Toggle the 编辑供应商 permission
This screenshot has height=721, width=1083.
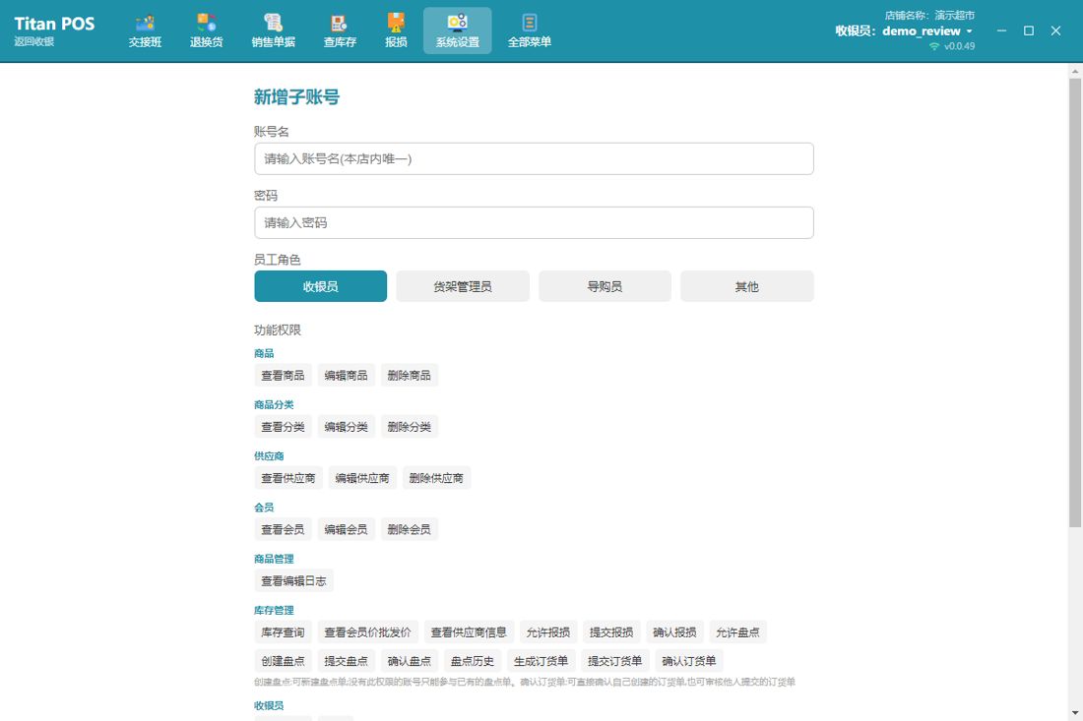(362, 478)
